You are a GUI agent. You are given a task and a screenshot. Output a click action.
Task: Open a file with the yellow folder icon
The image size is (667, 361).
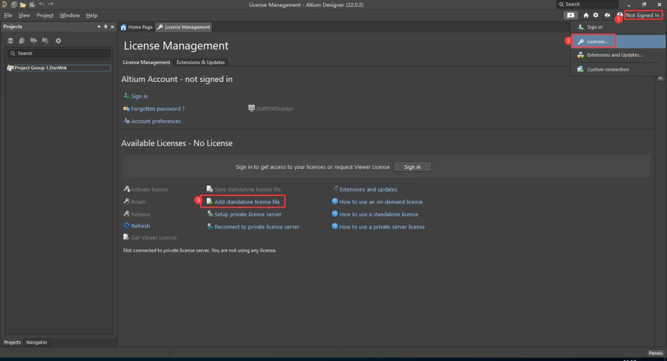click(x=23, y=5)
